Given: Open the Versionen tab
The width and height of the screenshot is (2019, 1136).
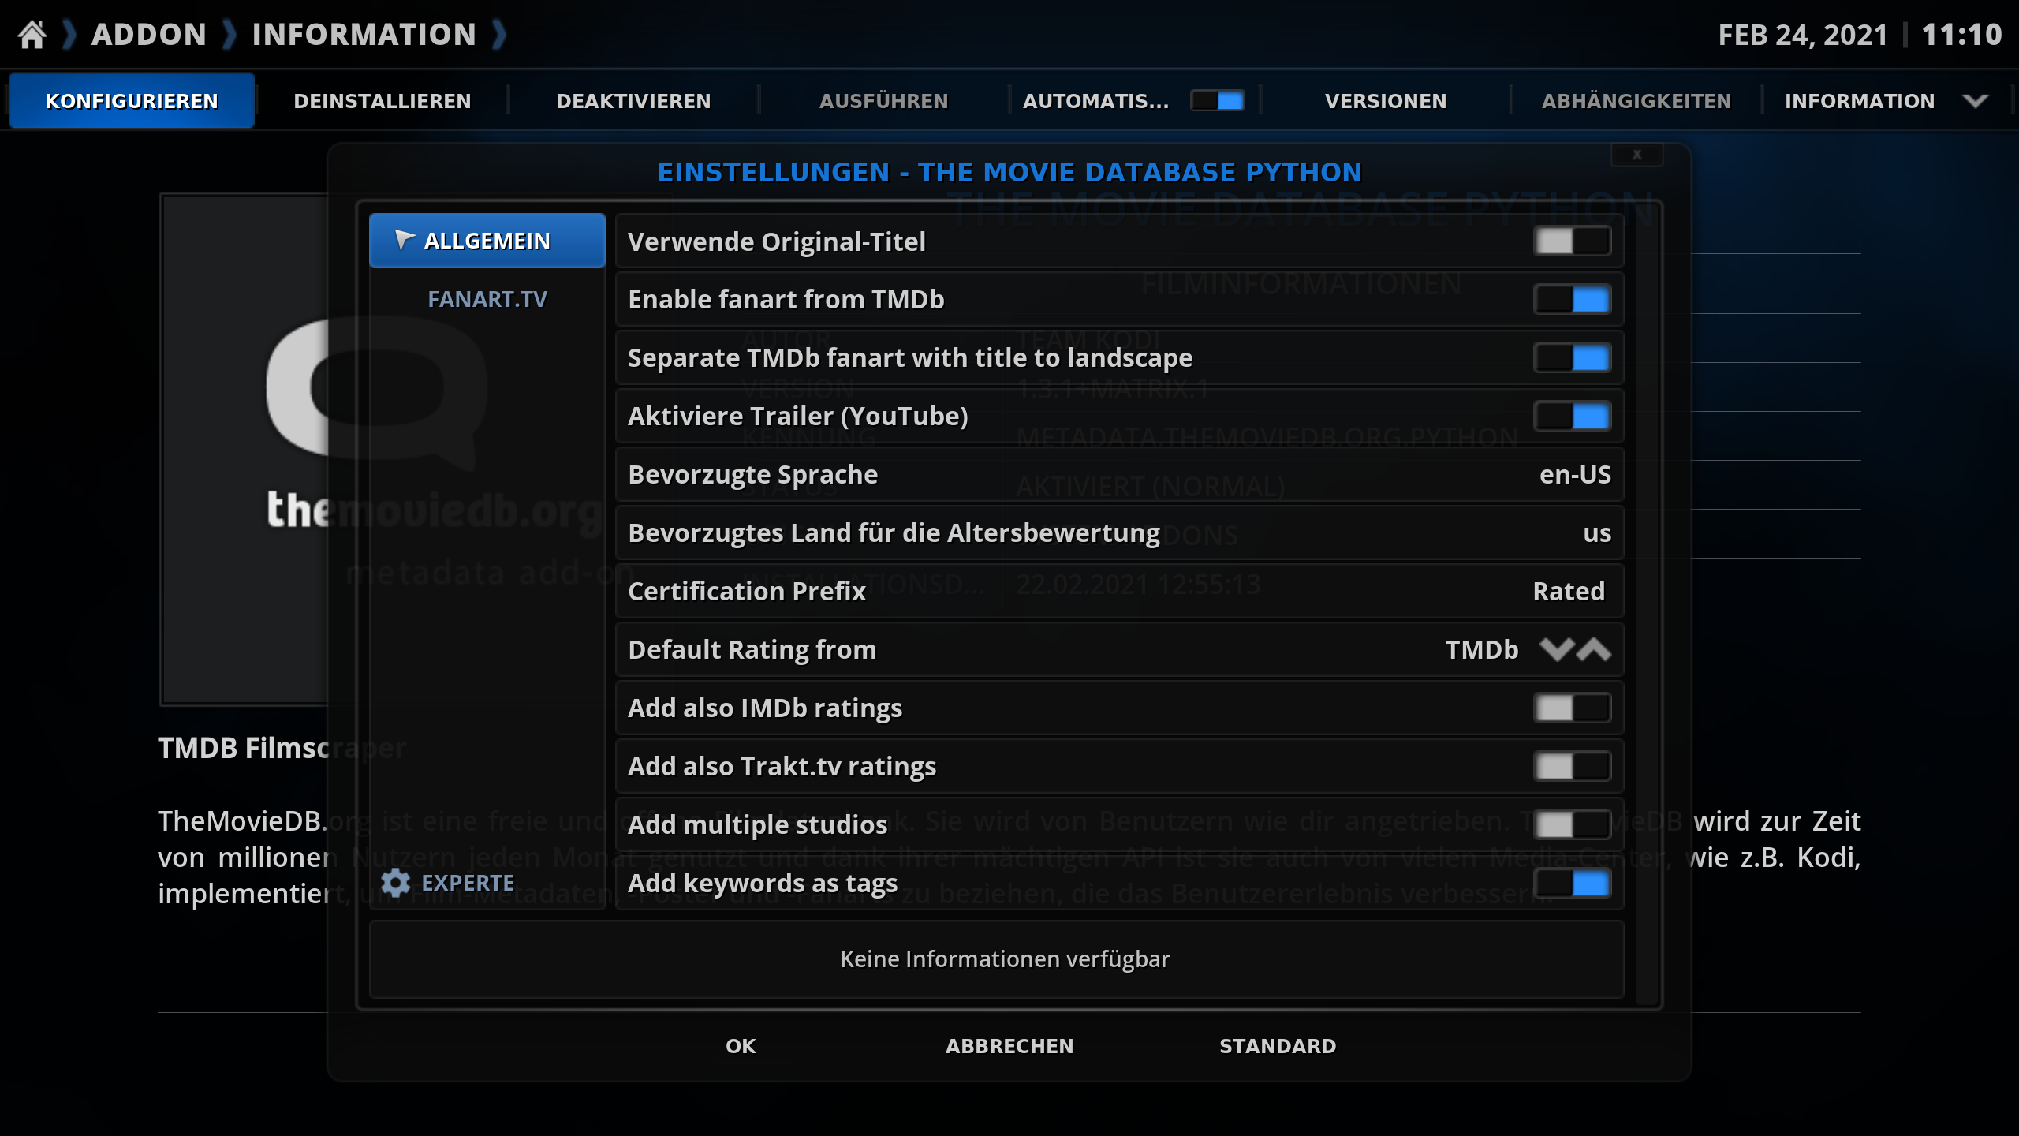Looking at the screenshot, I should (x=1386, y=101).
